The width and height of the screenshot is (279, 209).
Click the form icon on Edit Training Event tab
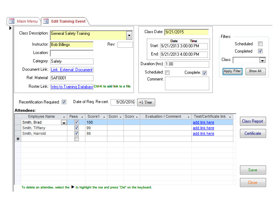[46, 21]
